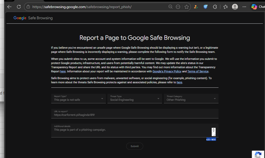Click the page heading 'Report a Page to Google Safe Browsing'
The width and height of the screenshot is (265, 158).
[x=135, y=38]
